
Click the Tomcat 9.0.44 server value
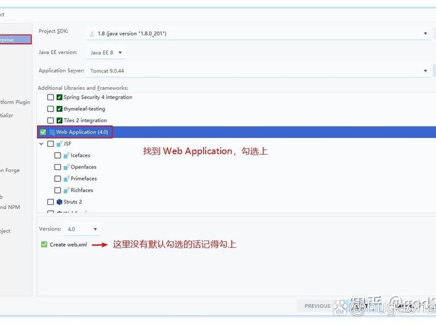(107, 71)
